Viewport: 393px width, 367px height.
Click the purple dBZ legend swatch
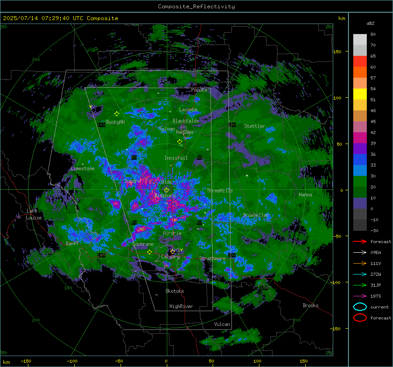pos(360,149)
